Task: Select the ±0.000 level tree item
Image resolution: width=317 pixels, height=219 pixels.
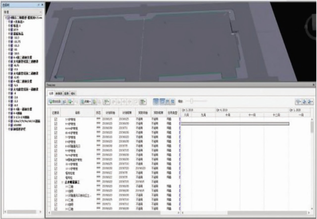Action: point(18,125)
